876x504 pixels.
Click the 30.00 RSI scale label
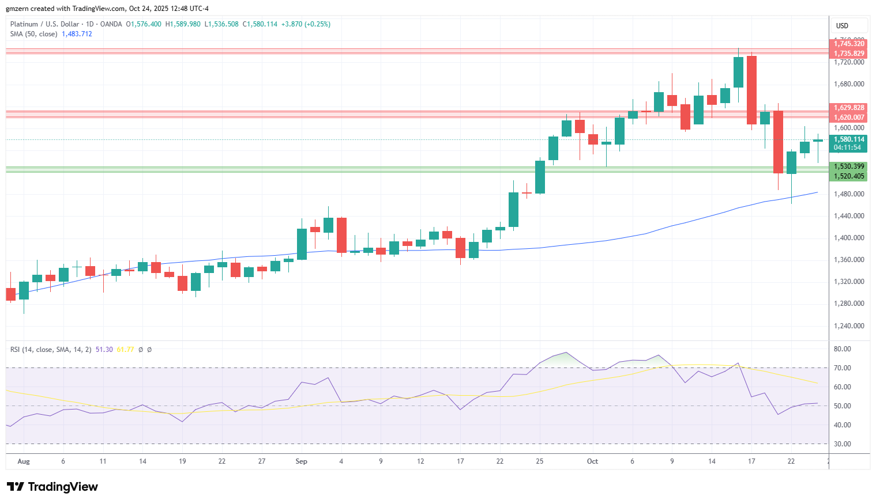[x=842, y=444]
